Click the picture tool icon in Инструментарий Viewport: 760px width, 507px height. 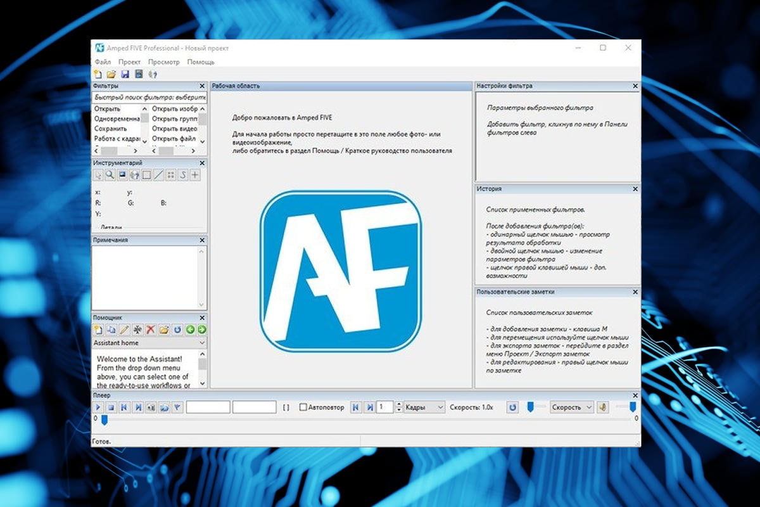(122, 174)
